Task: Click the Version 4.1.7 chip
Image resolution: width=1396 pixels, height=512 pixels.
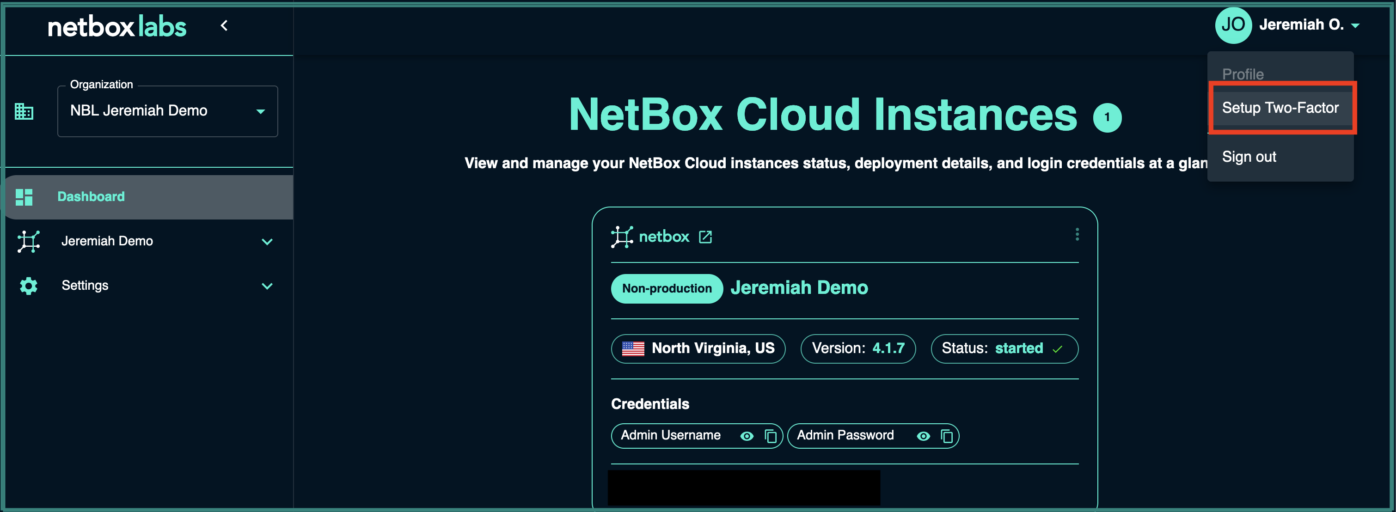Action: (x=858, y=348)
